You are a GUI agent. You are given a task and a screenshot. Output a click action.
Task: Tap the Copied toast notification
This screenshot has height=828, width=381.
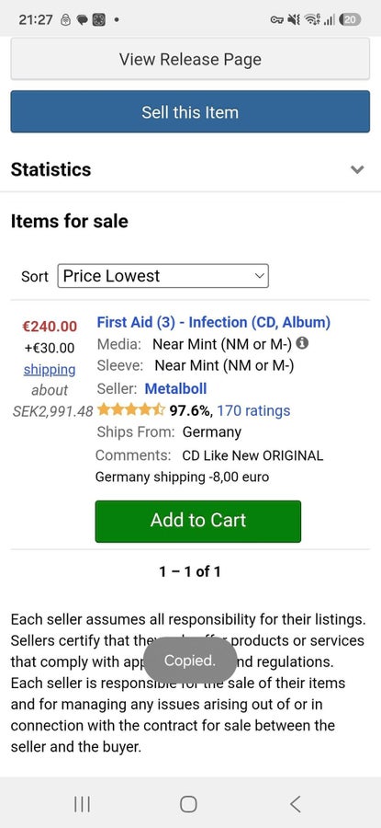tap(190, 661)
